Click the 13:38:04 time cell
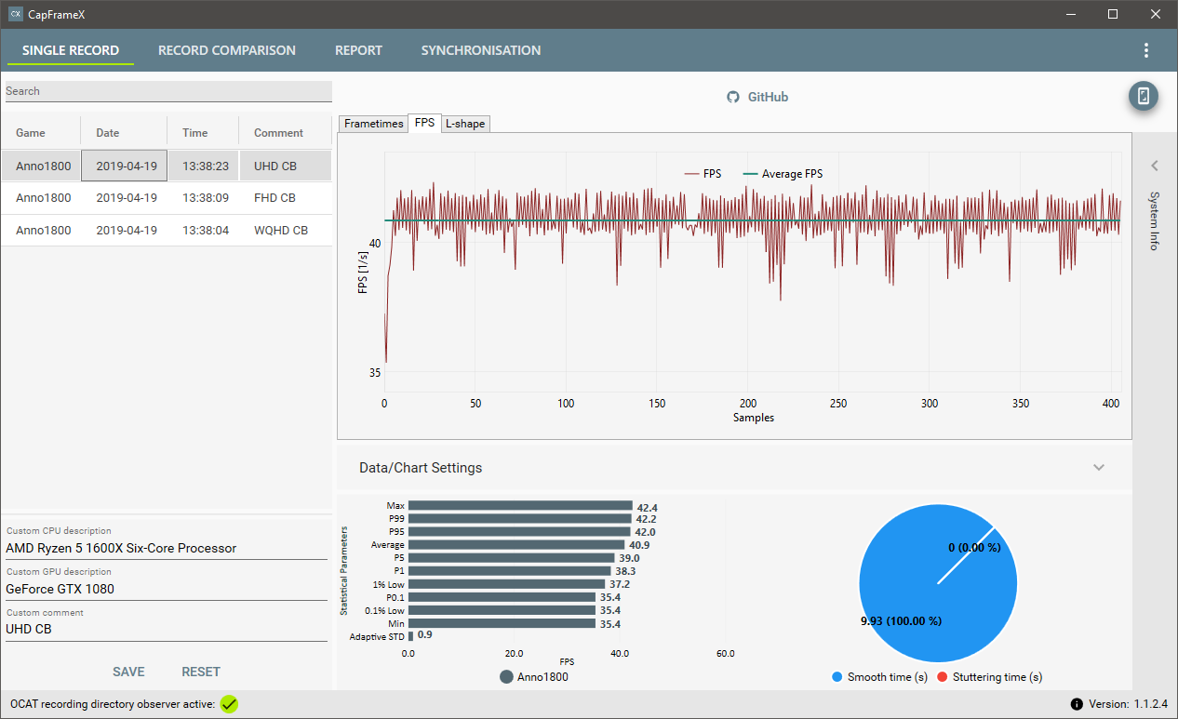 (x=203, y=230)
